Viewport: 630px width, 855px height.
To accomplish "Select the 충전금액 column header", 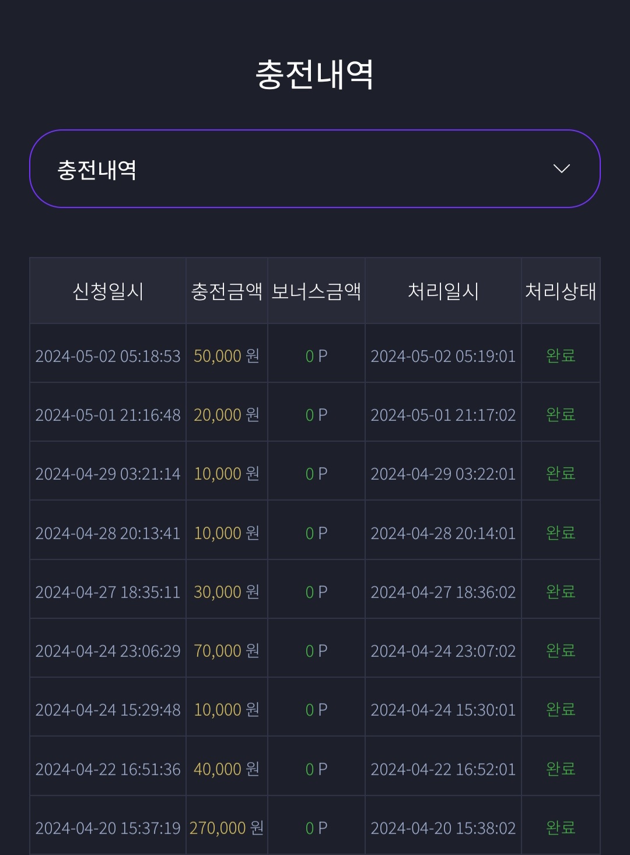I will coord(227,291).
